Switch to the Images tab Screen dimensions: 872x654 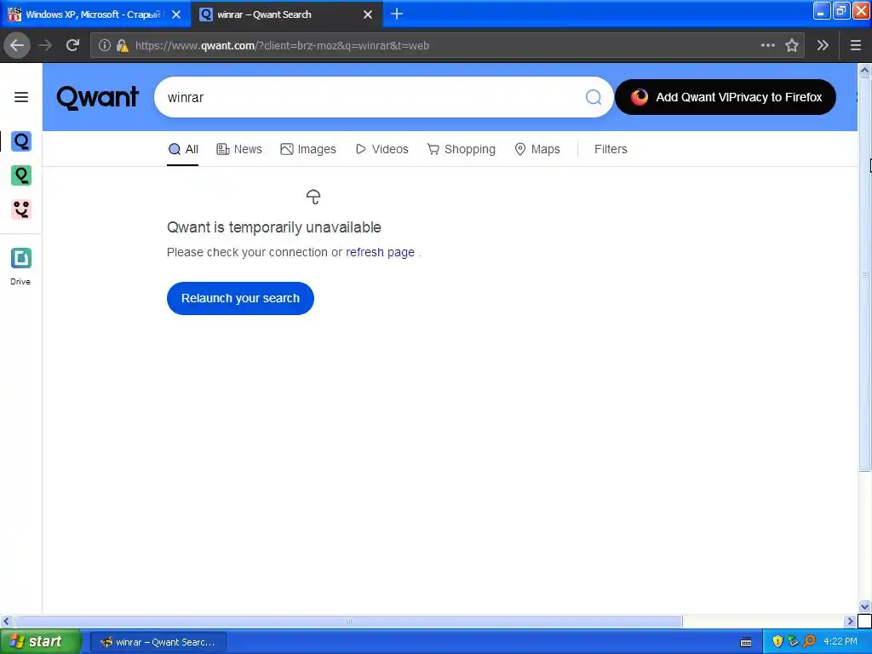(x=308, y=149)
